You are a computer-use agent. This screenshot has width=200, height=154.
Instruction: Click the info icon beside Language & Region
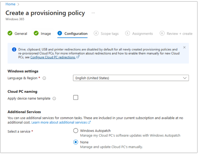[x=44, y=78]
